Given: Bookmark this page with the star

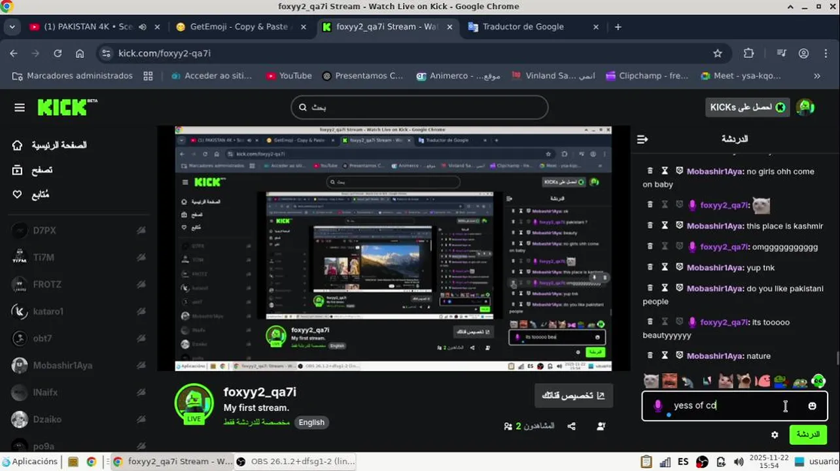Looking at the screenshot, I should point(718,54).
